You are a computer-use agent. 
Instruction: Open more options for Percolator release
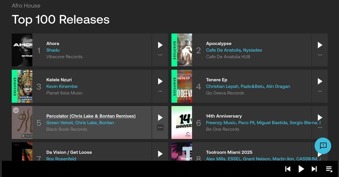pyautogui.click(x=160, y=128)
